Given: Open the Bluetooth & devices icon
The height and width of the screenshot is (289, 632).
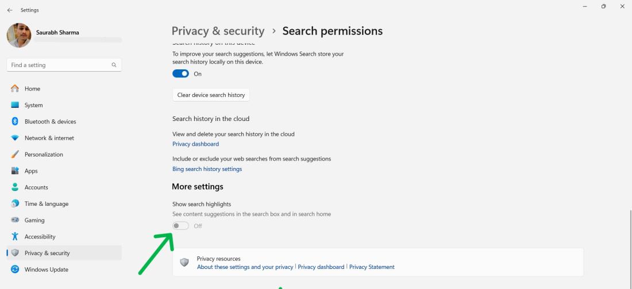Looking at the screenshot, I should pos(16,122).
